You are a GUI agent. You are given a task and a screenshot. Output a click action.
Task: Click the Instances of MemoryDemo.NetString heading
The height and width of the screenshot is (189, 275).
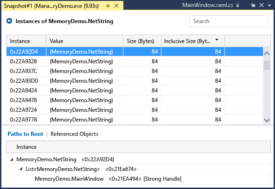[x=64, y=21]
